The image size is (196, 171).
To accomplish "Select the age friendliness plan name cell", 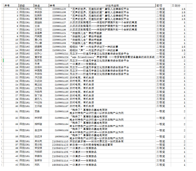I will [112, 57].
